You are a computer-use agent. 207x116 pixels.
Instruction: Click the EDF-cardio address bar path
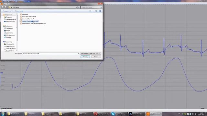tap(16, 7)
